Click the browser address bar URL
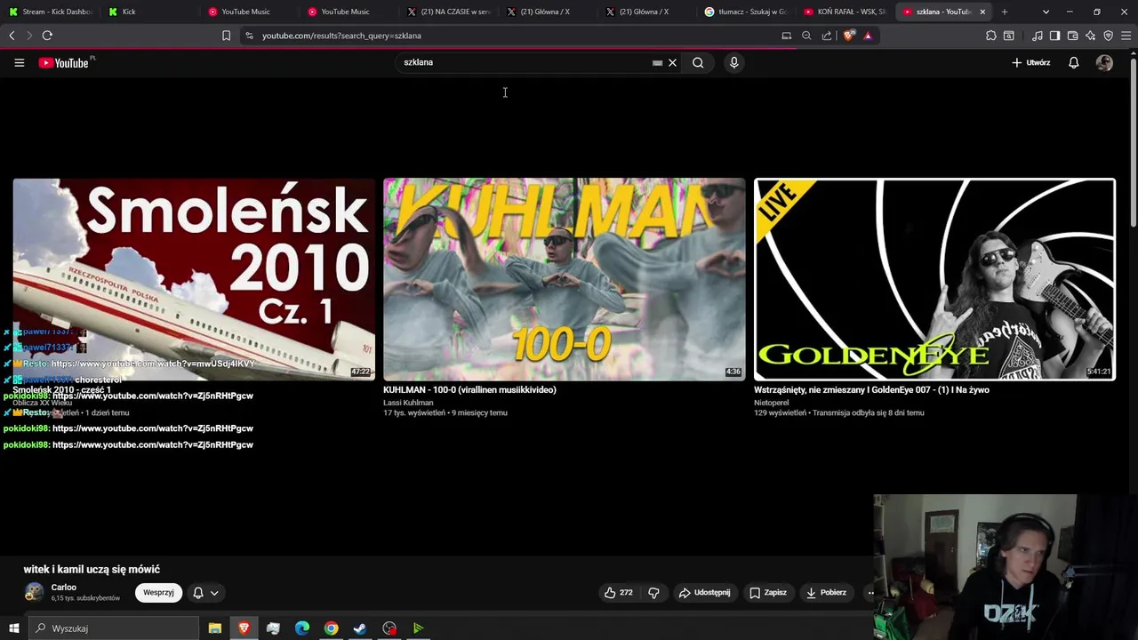The height and width of the screenshot is (640, 1138). click(x=341, y=36)
